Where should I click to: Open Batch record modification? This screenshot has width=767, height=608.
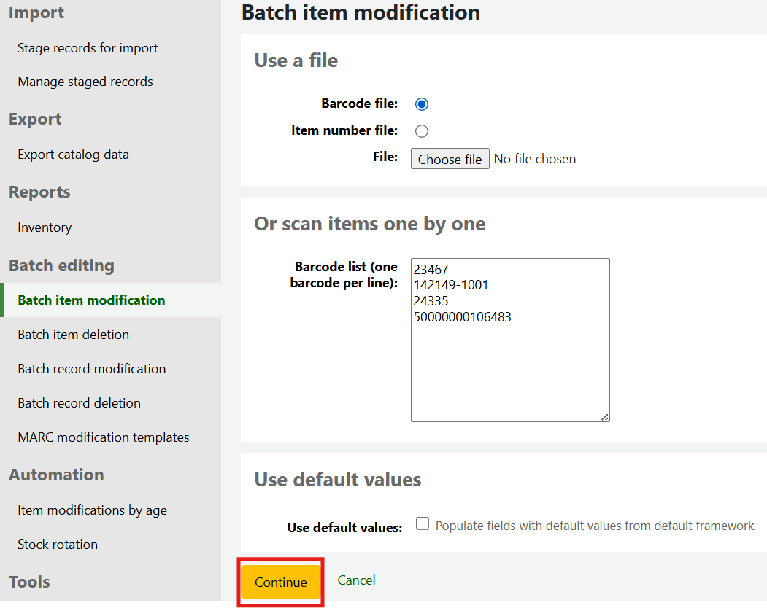(91, 369)
